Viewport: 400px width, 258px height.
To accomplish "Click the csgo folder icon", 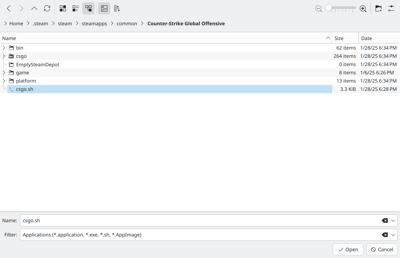I will [11, 56].
